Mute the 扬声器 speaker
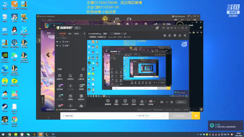 coord(151,102)
